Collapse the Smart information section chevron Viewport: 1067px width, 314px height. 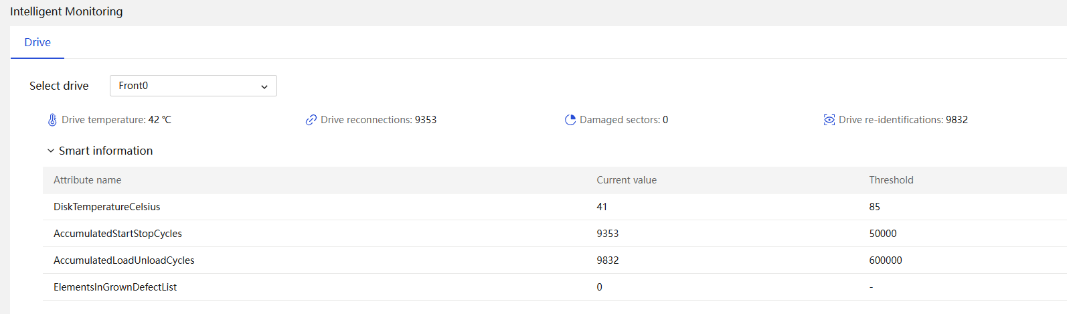(51, 151)
